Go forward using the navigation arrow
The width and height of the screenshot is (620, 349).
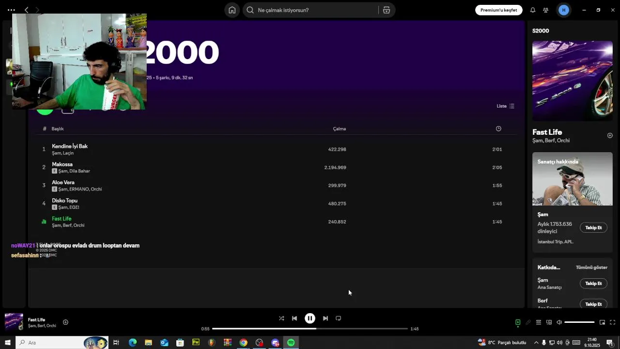click(x=37, y=10)
